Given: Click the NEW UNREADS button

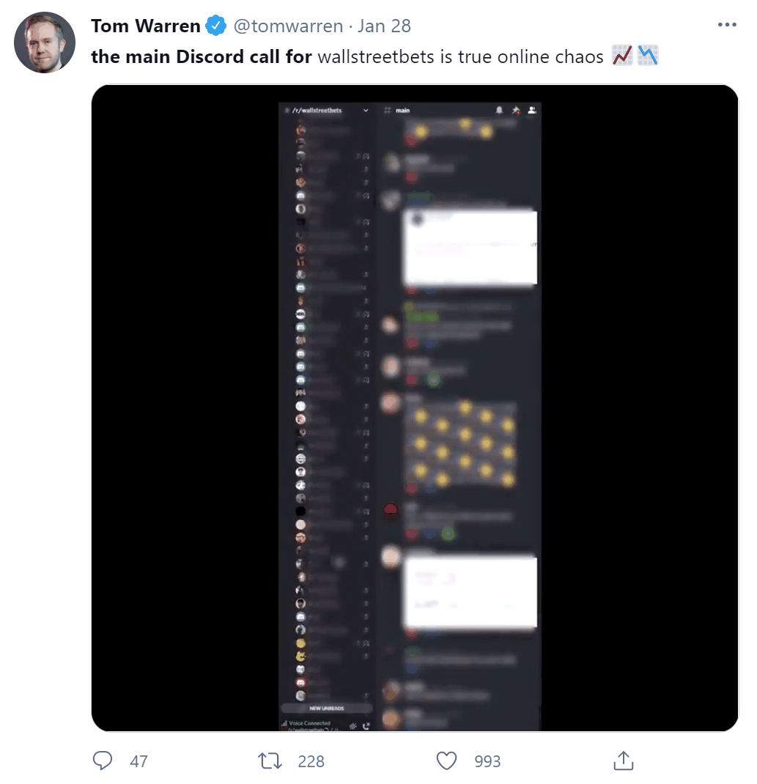Looking at the screenshot, I should tap(327, 709).
